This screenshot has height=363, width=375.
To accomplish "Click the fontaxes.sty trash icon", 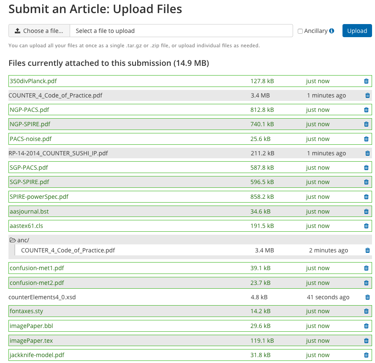I will click(366, 311).
